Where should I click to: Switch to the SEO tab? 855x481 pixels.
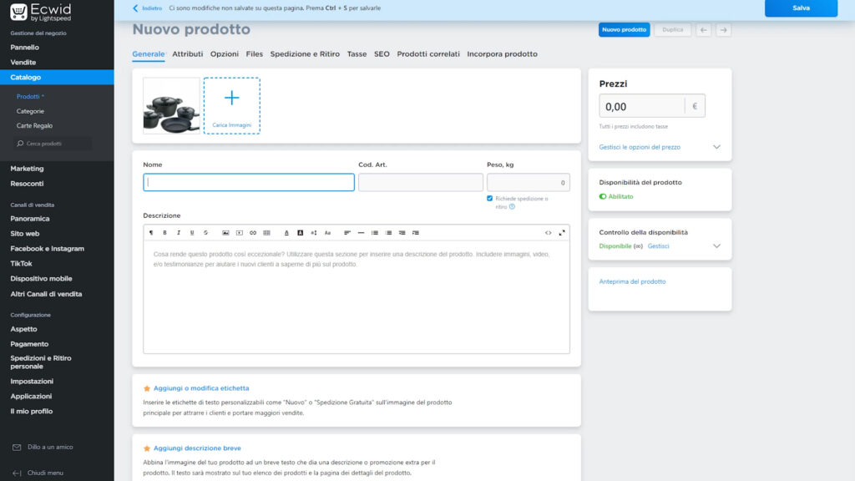pyautogui.click(x=382, y=54)
